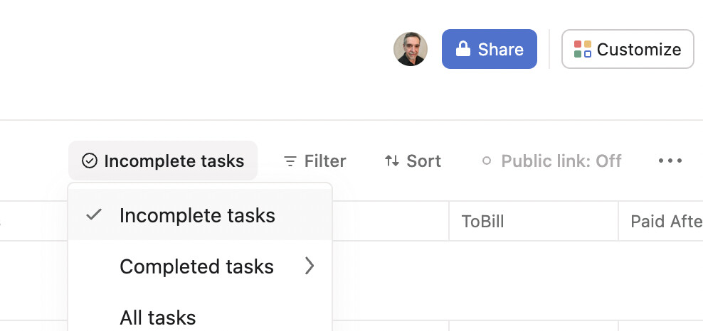
Task: Select Incomplete tasks in the dropdown menu
Action: click(197, 215)
